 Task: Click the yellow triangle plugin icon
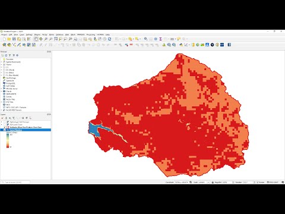coord(164,45)
